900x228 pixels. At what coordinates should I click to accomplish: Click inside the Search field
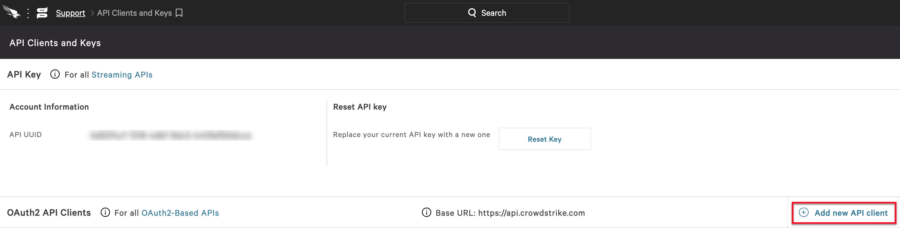486,13
